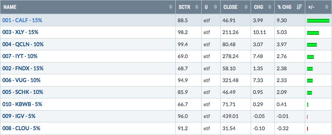Toggle the % CHG descending sort icon

[x=299, y=7]
